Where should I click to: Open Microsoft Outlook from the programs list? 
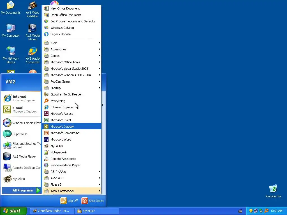click(72, 126)
